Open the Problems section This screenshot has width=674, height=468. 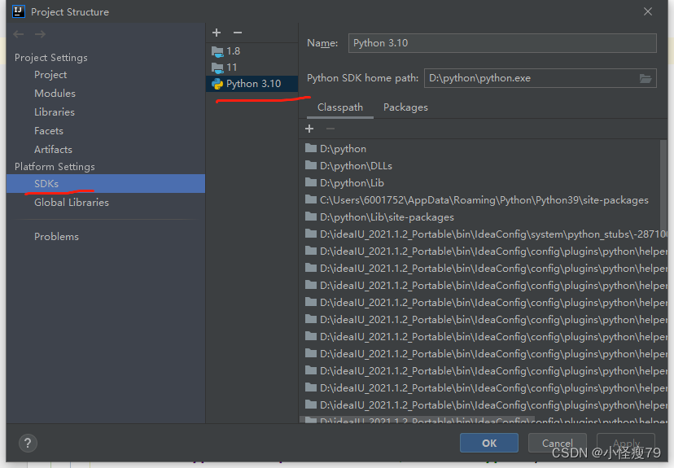[56, 237]
